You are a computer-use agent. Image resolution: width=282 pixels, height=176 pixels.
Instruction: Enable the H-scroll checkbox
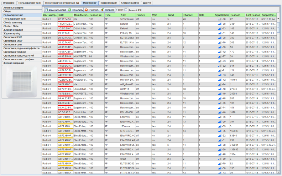click(126, 10)
